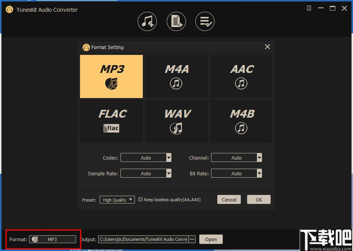Enable Keep lossless quality checkbox
Screen dimensions: 353x251
(140, 199)
